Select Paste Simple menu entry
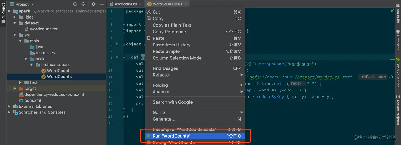The width and height of the screenshot is (401, 145). click(x=195, y=51)
